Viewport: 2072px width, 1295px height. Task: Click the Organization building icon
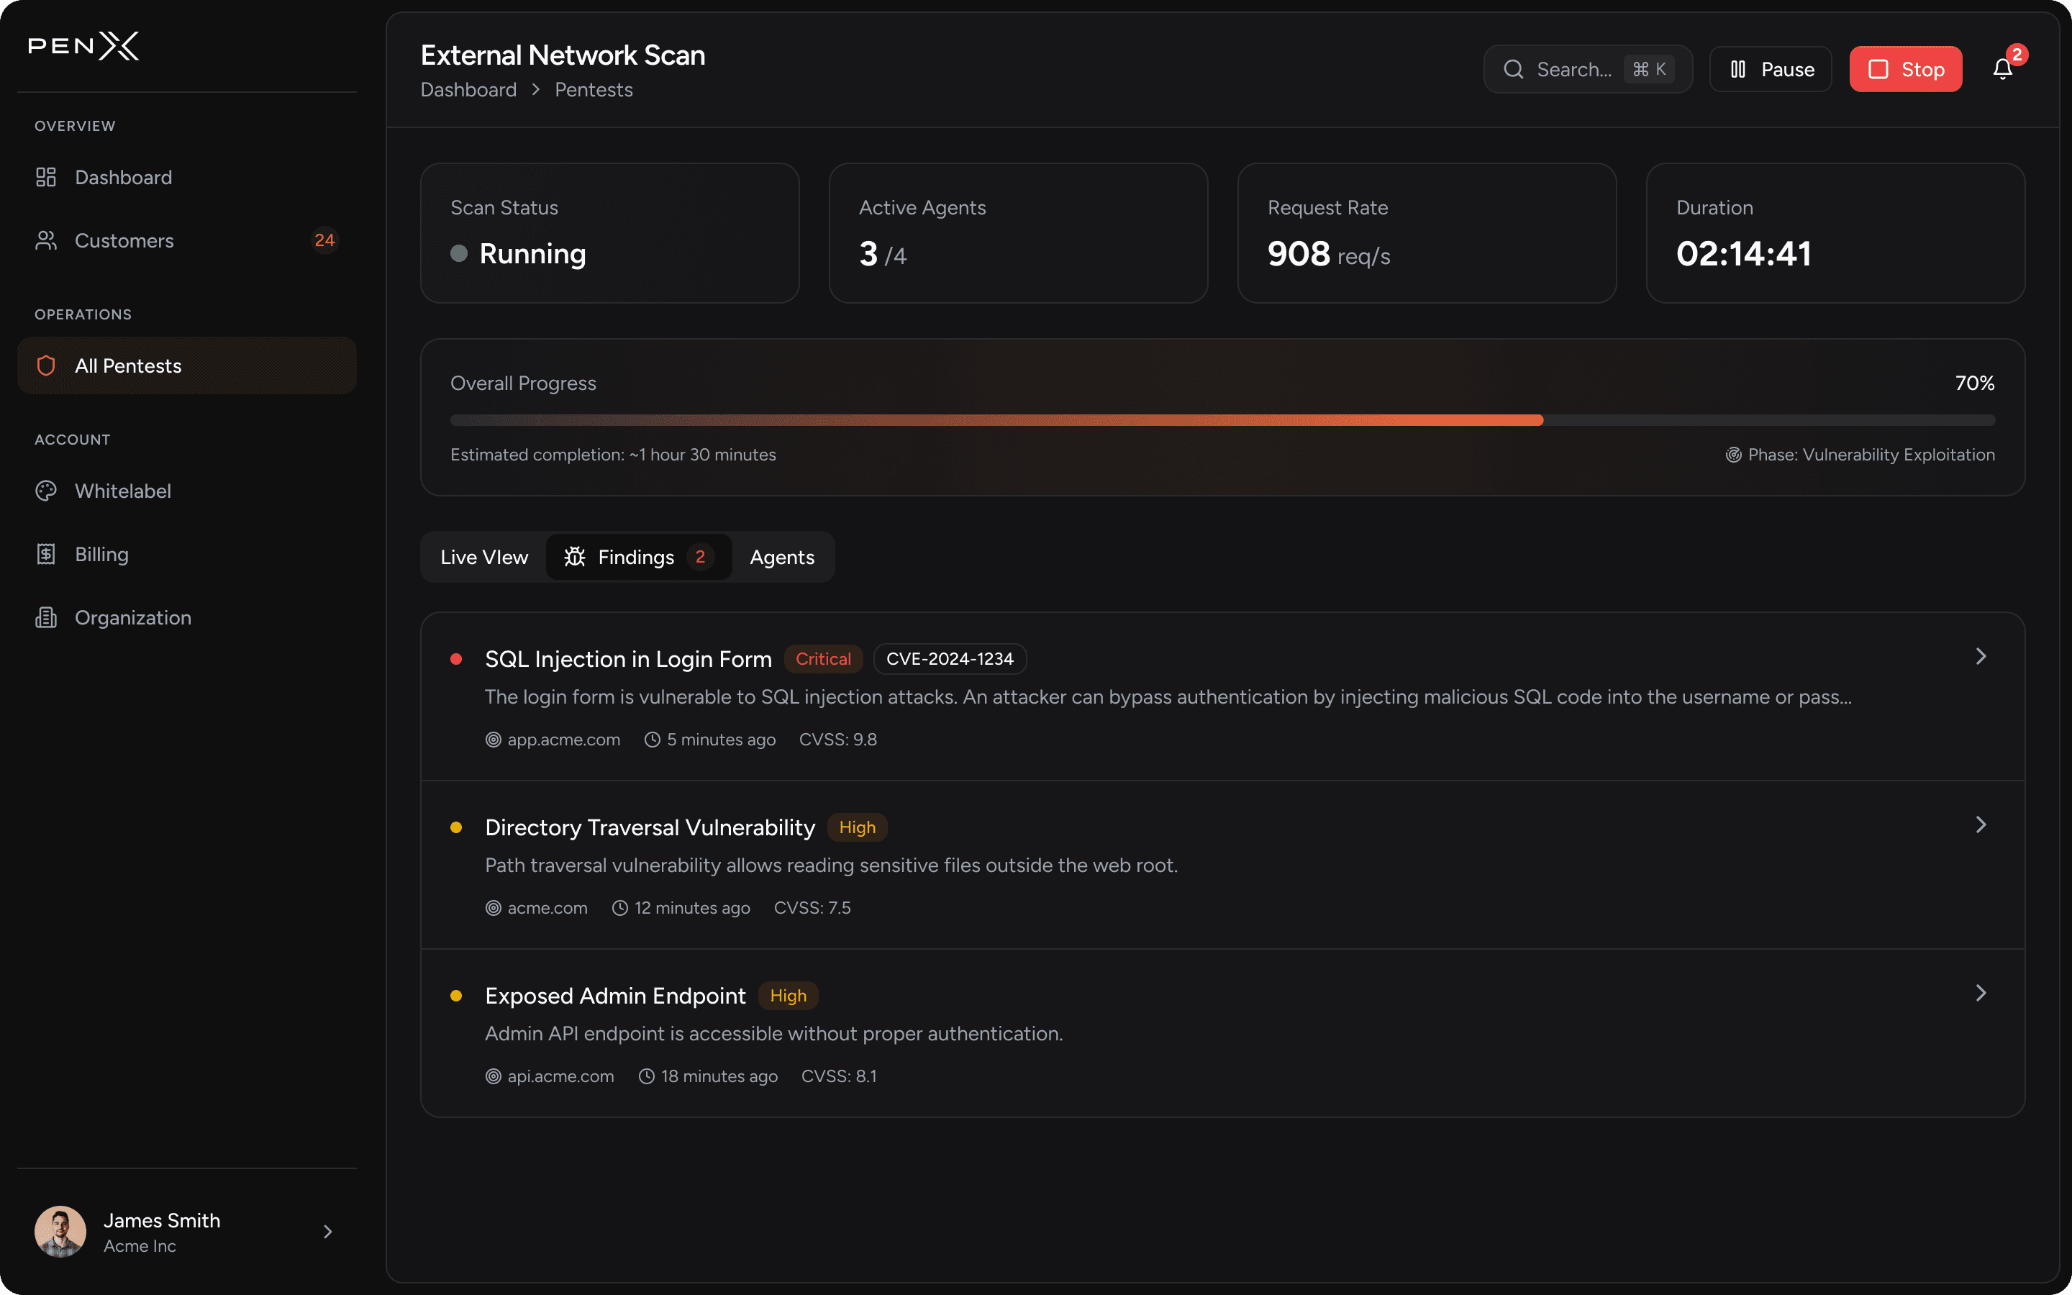[46, 617]
